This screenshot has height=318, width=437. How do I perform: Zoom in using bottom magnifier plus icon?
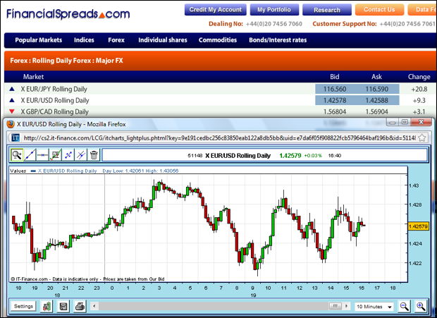pos(421,307)
